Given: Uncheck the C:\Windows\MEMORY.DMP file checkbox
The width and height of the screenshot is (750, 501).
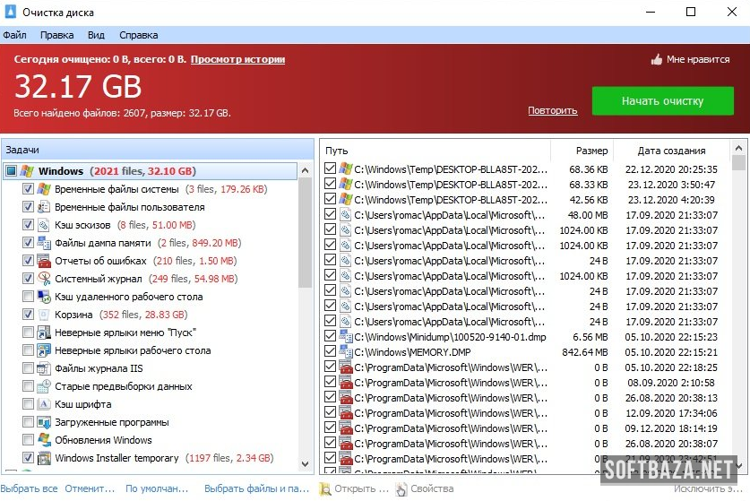Looking at the screenshot, I should pyautogui.click(x=331, y=352).
